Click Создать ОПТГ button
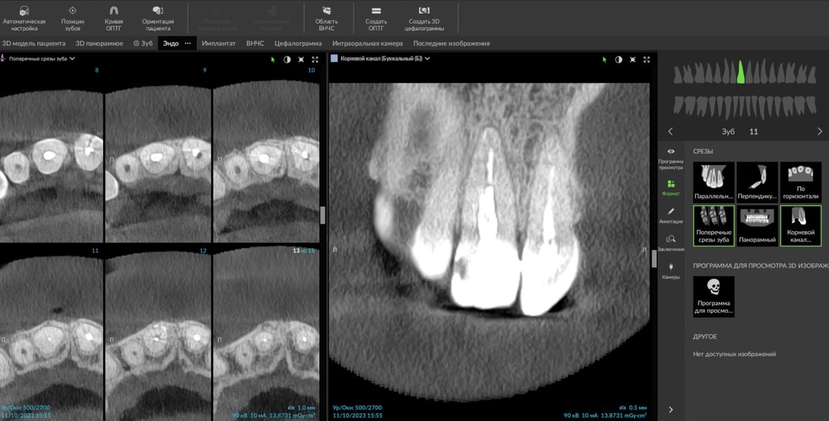Image resolution: width=829 pixels, height=421 pixels. pos(377,19)
